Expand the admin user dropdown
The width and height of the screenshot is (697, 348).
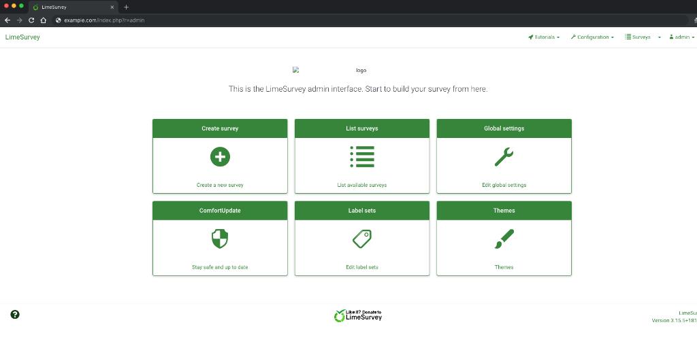pyautogui.click(x=681, y=37)
